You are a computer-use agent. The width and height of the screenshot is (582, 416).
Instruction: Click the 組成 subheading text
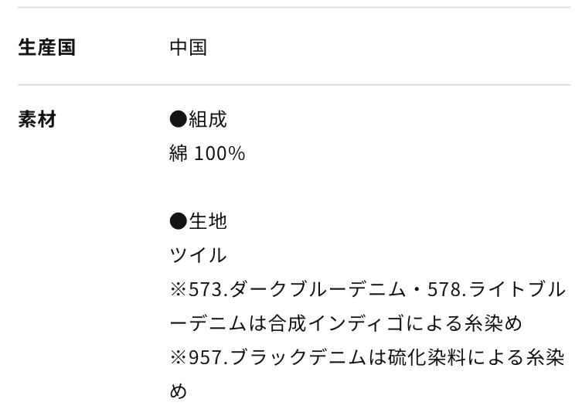click(x=208, y=120)
